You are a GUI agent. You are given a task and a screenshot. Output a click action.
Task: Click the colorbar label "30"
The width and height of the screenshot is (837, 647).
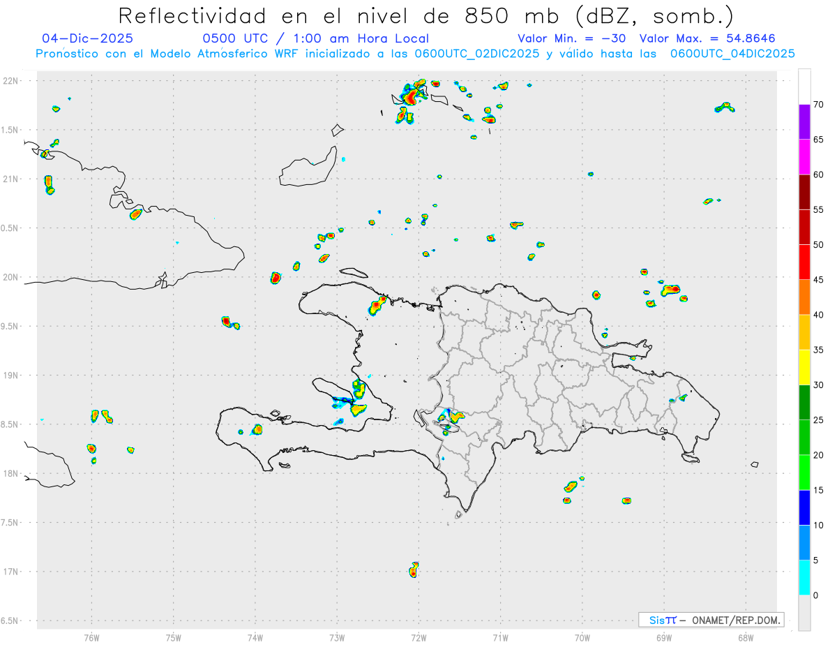pyautogui.click(x=819, y=385)
